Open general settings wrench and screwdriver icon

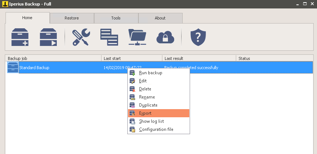coord(81,37)
